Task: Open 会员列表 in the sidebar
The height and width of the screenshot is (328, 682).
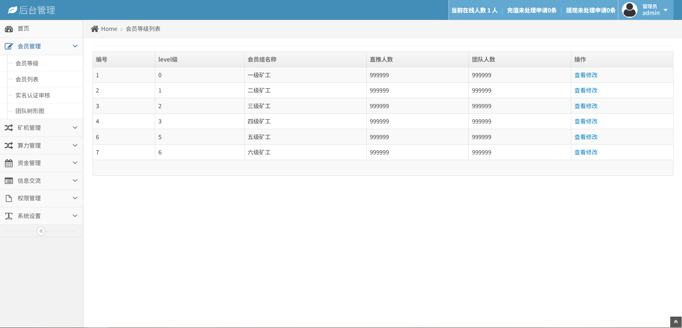Action: click(27, 79)
